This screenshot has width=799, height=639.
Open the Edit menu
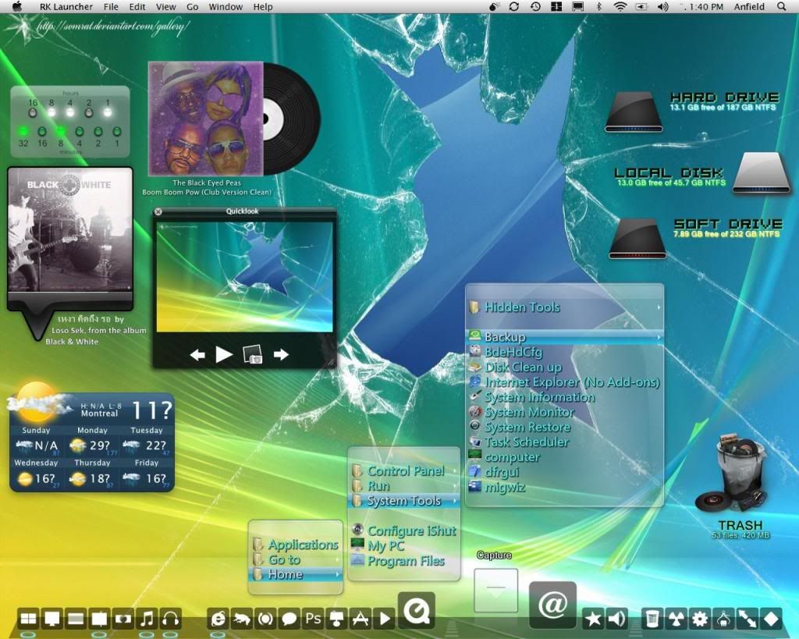(137, 6)
